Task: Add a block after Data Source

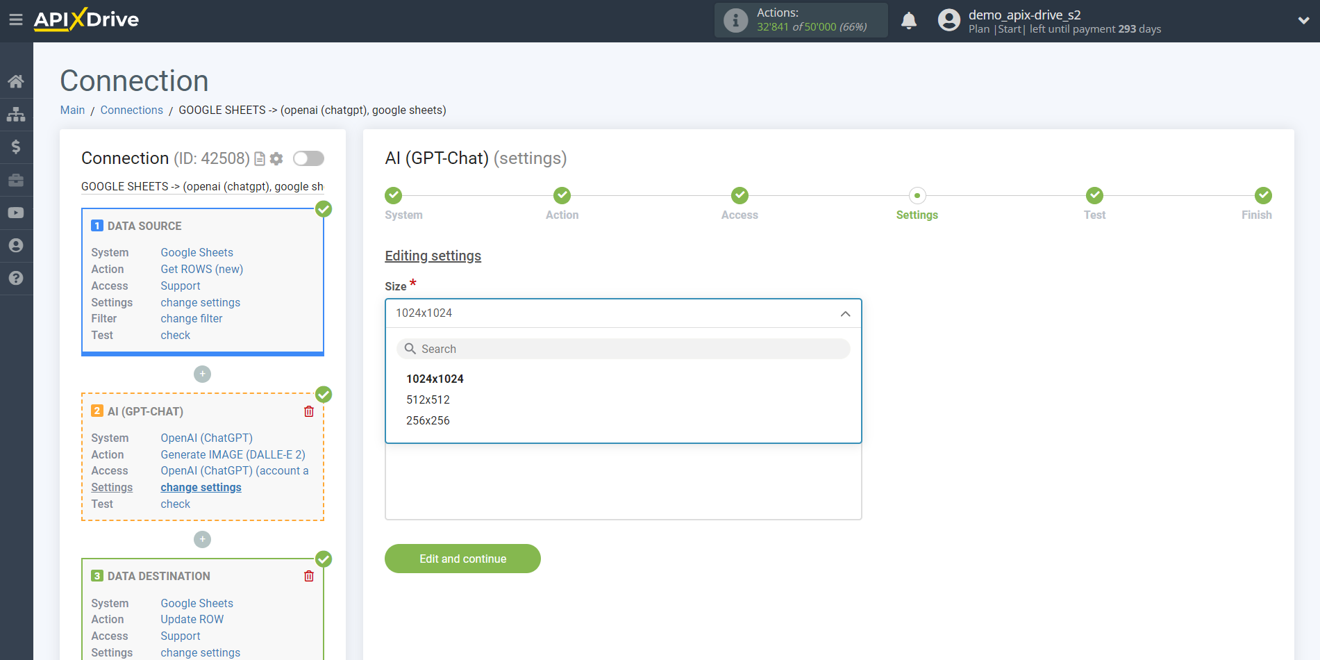Action: pyautogui.click(x=202, y=374)
